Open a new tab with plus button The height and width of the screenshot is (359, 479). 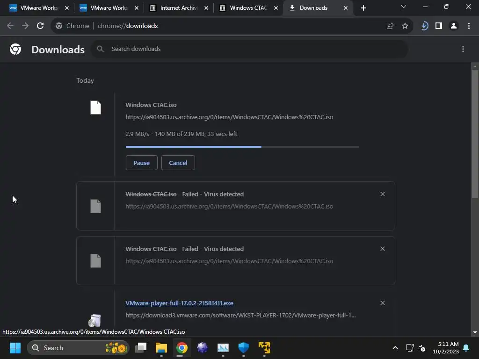(363, 8)
